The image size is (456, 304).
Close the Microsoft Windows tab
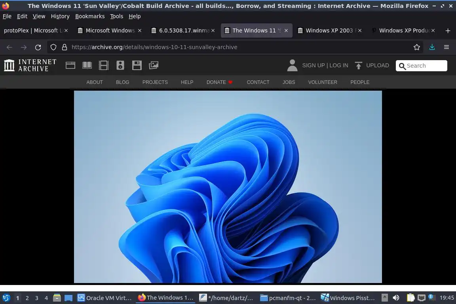(x=140, y=30)
